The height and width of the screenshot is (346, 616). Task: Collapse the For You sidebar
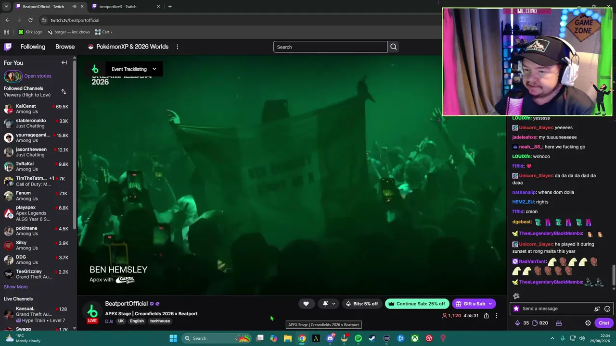(x=64, y=62)
